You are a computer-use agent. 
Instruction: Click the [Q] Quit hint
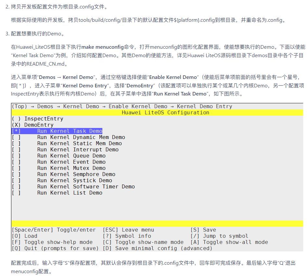click(x=55, y=248)
